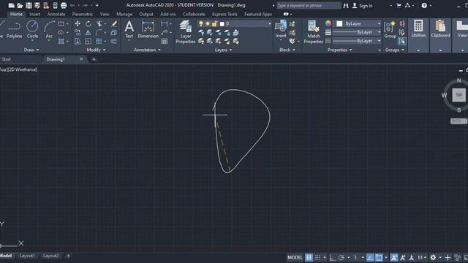This screenshot has width=468, height=263.
Task: Toggle layer 0 on/off lightbulb
Action: tap(201, 23)
